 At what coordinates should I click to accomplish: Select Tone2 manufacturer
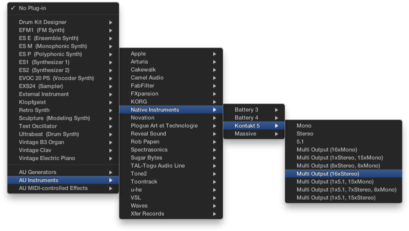(171, 174)
